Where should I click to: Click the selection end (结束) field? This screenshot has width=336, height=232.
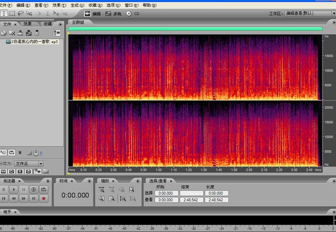click(192, 193)
